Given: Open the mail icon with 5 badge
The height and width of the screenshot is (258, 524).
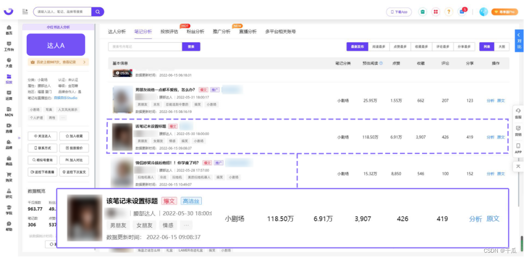Looking at the screenshot, I should 462,12.
